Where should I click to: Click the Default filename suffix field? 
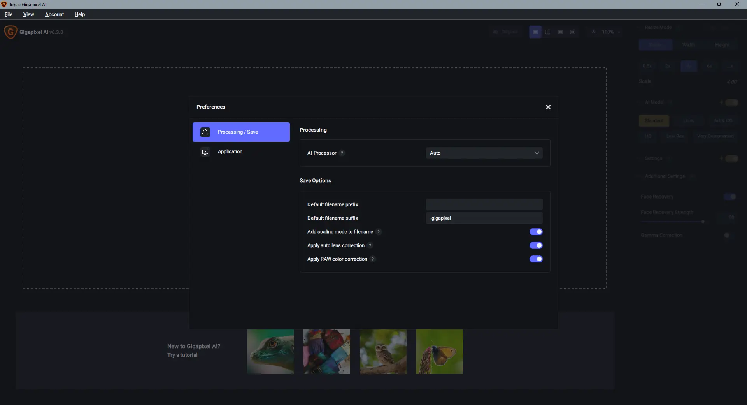tap(484, 218)
